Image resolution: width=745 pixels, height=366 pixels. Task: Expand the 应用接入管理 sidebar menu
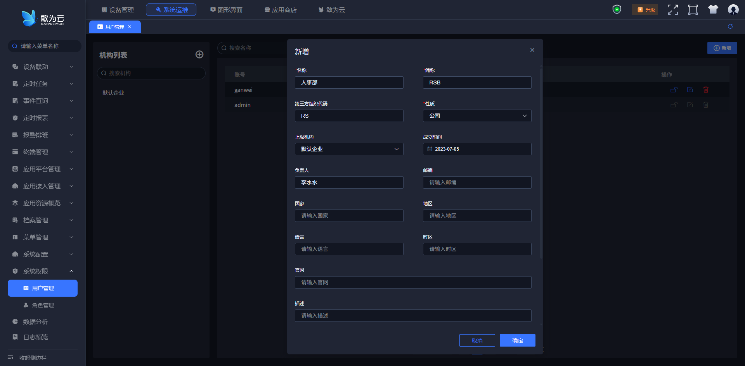tap(43, 186)
